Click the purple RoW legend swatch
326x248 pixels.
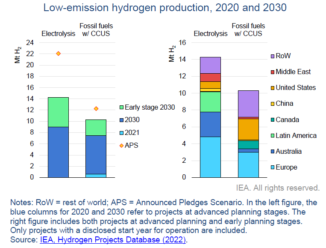pos(272,56)
